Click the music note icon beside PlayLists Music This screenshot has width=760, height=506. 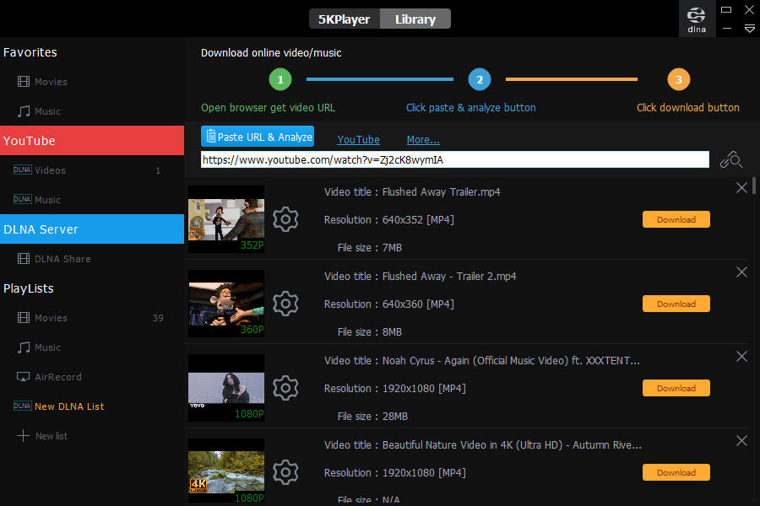coord(24,347)
